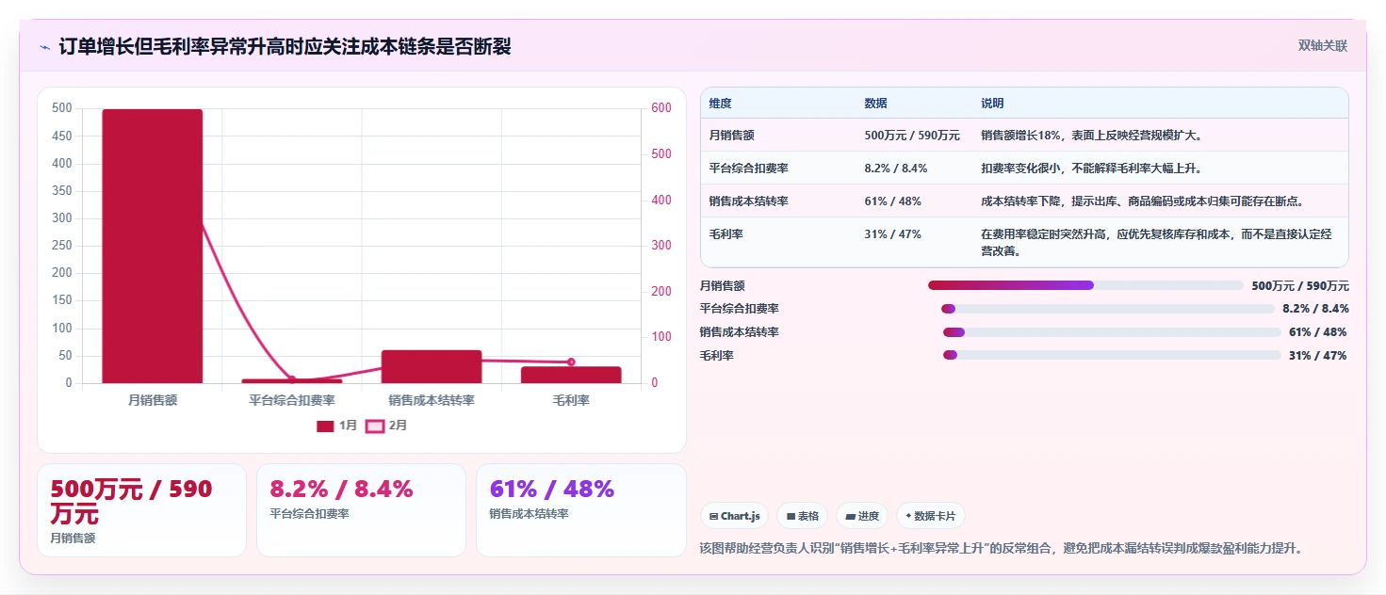
Task: Click the 毛利率 row label in the table
Action: pyautogui.click(x=726, y=234)
